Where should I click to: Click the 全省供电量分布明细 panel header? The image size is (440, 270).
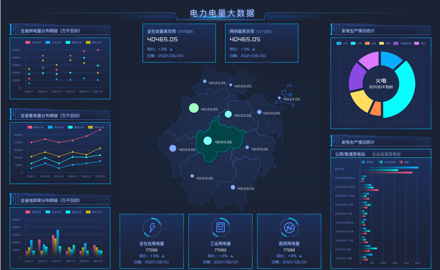point(50,31)
